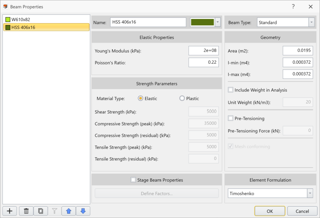Click the add new beam plus icon
This screenshot has height=218, width=320.
[9, 211]
